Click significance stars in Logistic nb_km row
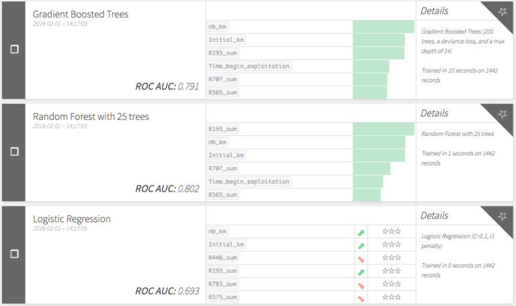This screenshot has height=306, width=516. tap(392, 231)
